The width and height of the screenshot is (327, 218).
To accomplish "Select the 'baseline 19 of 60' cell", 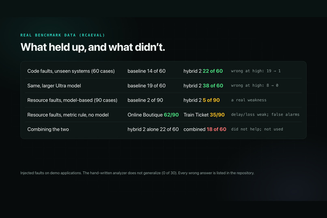I will tap(146, 86).
